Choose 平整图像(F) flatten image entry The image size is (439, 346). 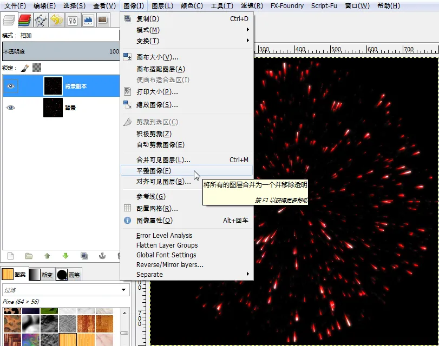pos(187,170)
